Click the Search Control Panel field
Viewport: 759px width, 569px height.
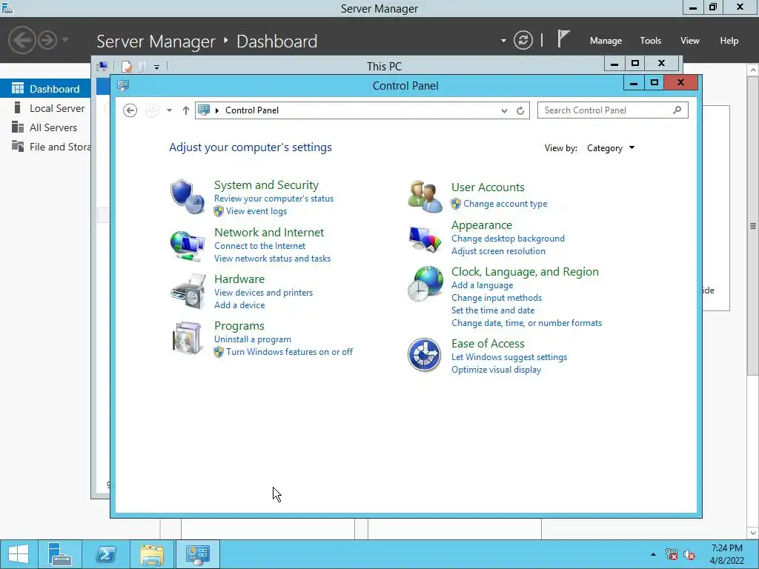click(x=612, y=110)
